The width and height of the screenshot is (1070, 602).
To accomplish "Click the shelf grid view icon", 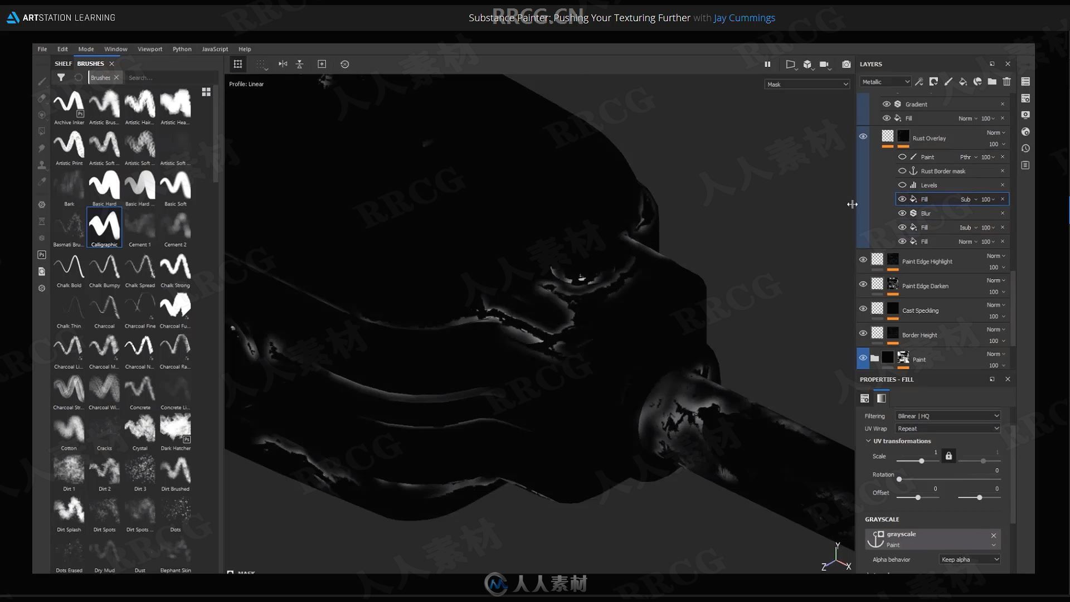I will point(206,92).
